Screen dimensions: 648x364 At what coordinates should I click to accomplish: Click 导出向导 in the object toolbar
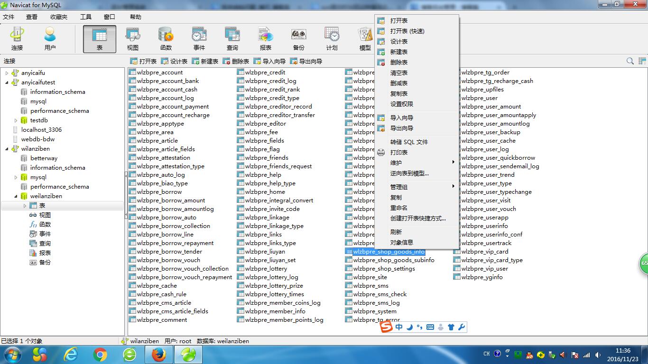point(306,61)
